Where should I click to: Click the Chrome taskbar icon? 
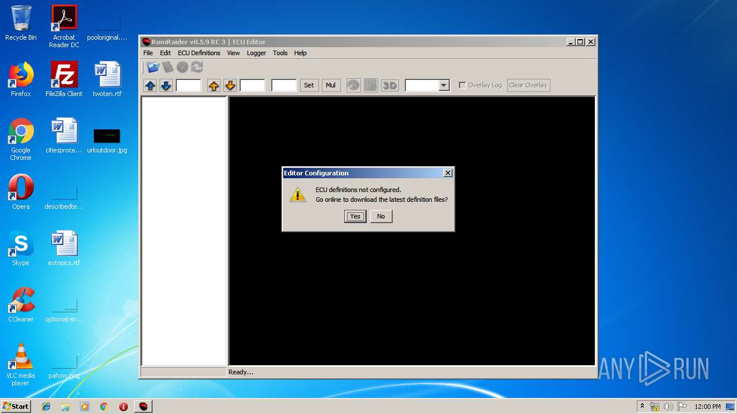[104, 407]
